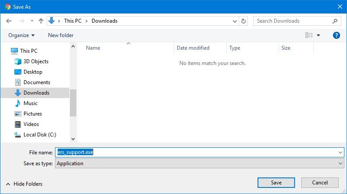Go up one folder level
347x194 pixels.
41,21
